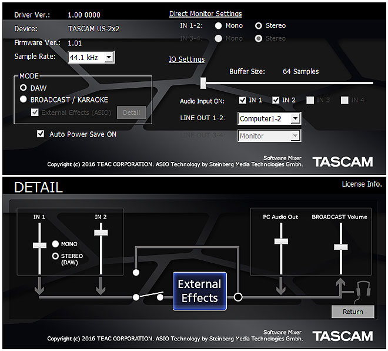Click the Buffer Size slider handle

click(x=203, y=83)
